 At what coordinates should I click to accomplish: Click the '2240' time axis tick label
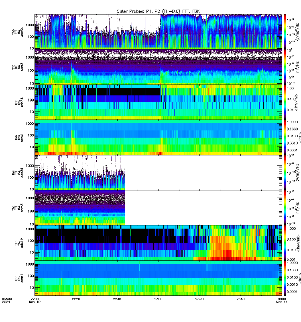tap(117, 299)
